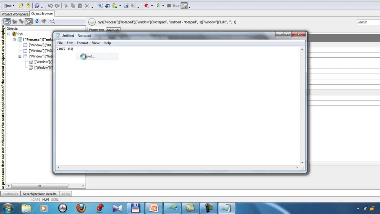Viewport: 380px width, 214px height.
Task: Open Notepad Edit menu
Action: (70, 43)
